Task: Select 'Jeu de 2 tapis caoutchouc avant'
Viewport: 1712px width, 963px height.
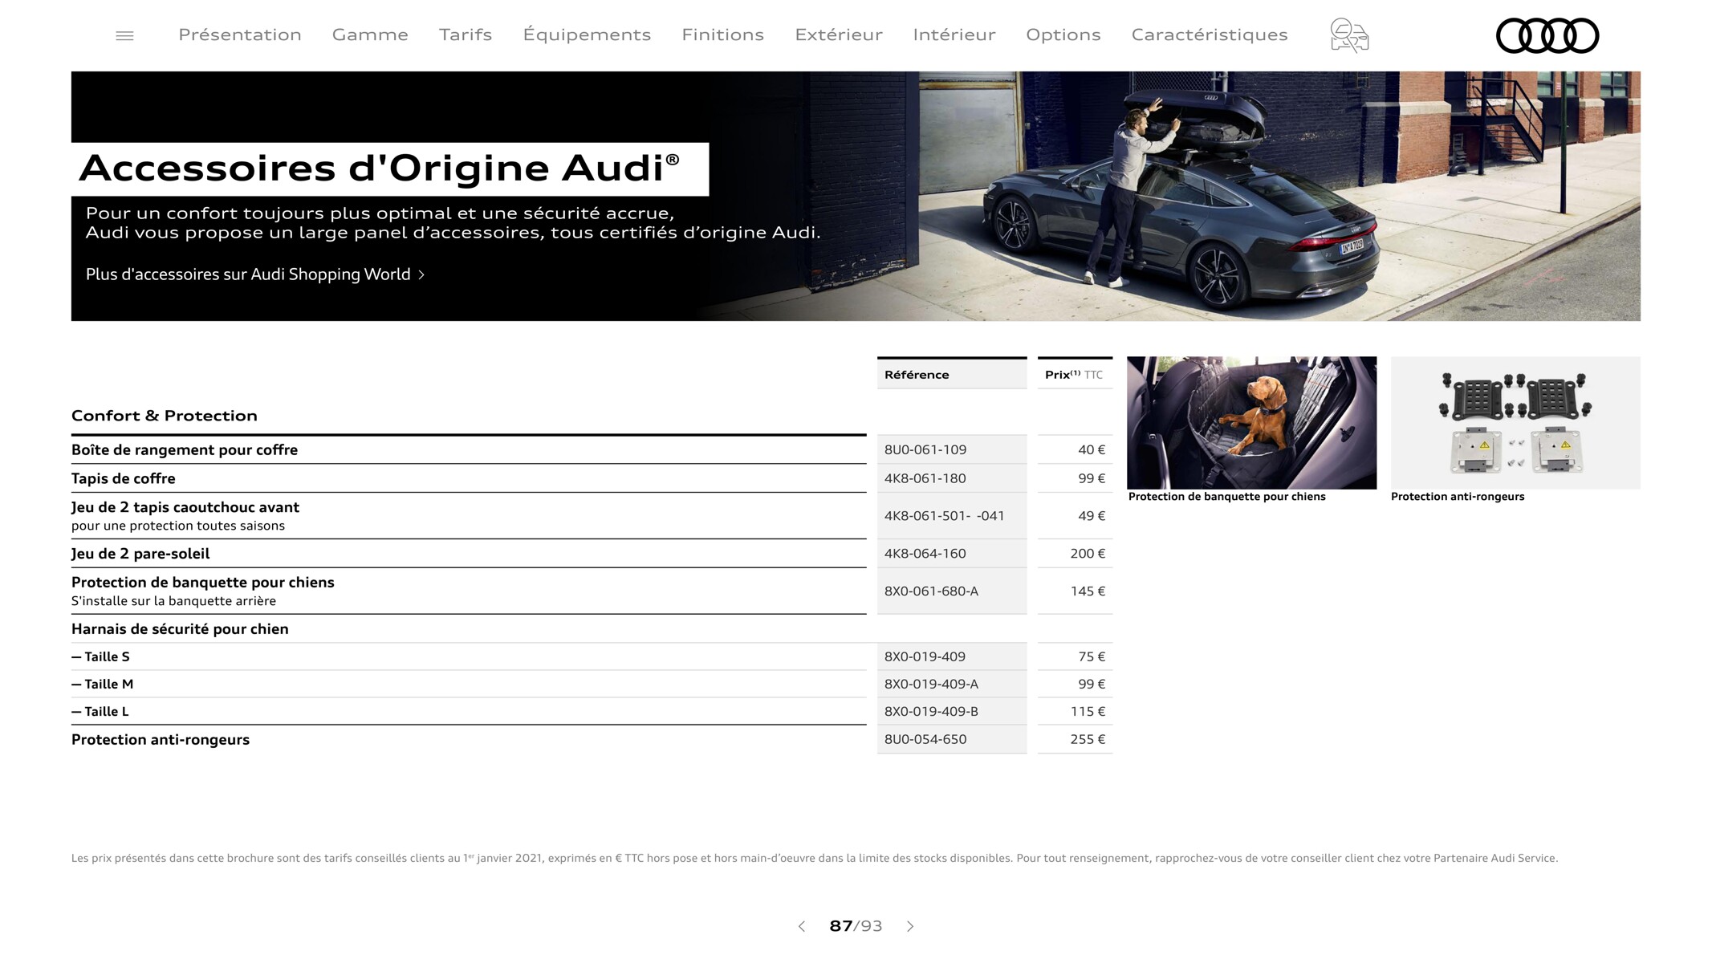Action: pyautogui.click(x=469, y=516)
